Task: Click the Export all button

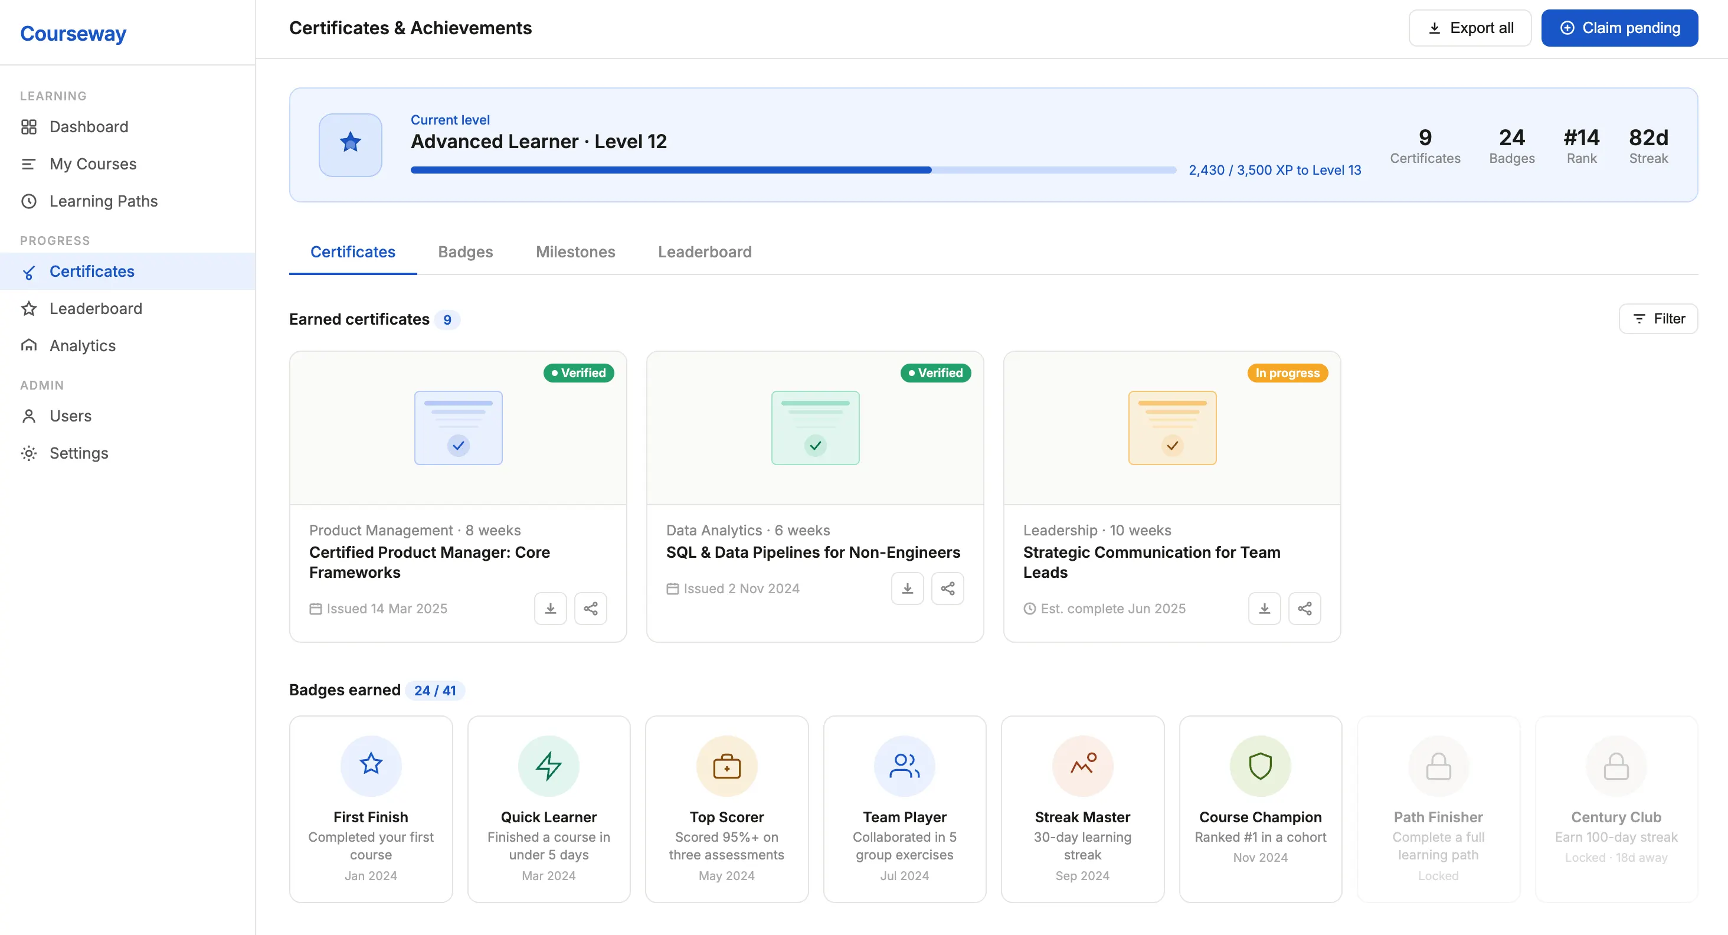Action: [x=1470, y=28]
